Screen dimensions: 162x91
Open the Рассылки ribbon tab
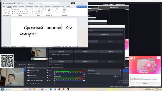coord(48,7)
